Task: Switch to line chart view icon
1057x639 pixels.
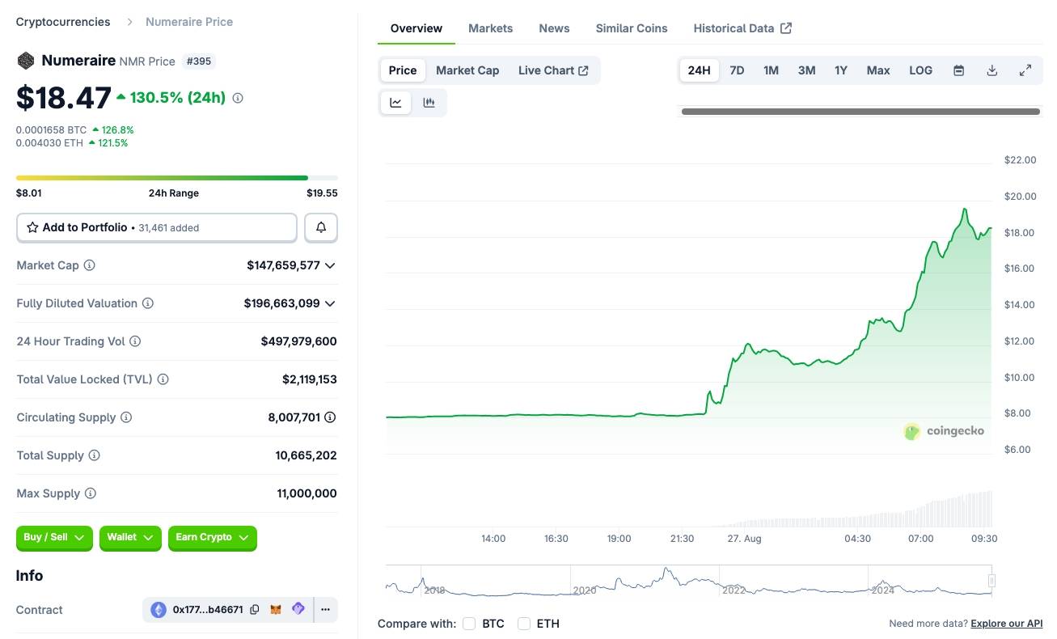Action: pyautogui.click(x=396, y=103)
